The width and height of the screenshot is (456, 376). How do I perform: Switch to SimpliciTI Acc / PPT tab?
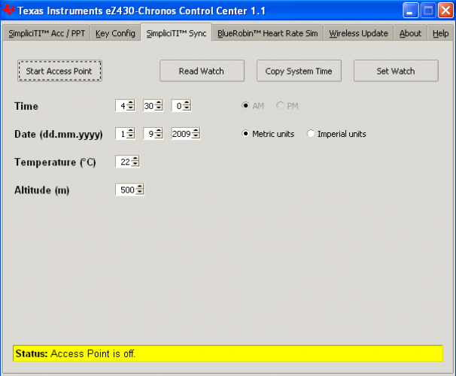(x=47, y=33)
